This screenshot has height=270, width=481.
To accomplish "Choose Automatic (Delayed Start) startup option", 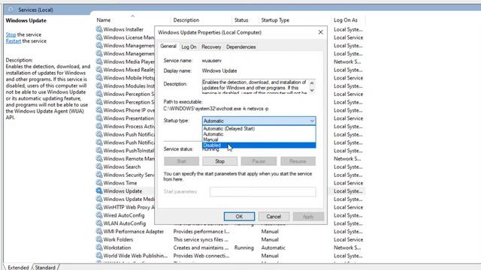I will 259,128.
